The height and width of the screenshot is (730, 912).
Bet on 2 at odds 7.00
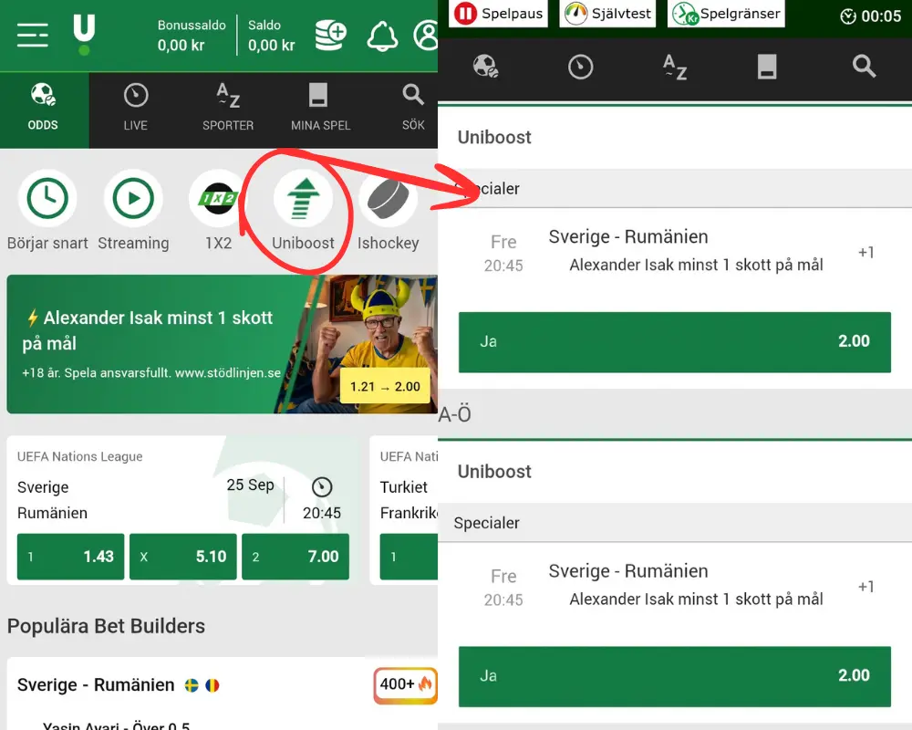(x=295, y=557)
